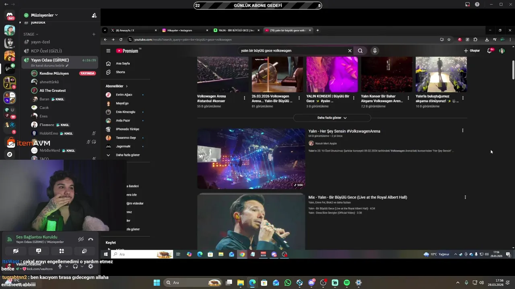
Task: Open options for Yalın'la buluştuğumuz short
Action: 463,98
